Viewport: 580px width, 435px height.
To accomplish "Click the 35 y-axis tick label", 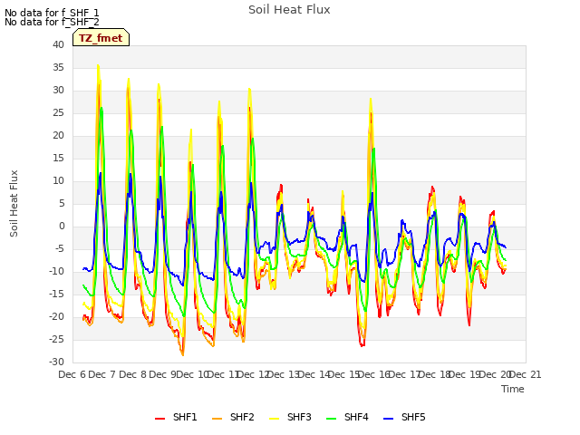I will (x=58, y=67).
